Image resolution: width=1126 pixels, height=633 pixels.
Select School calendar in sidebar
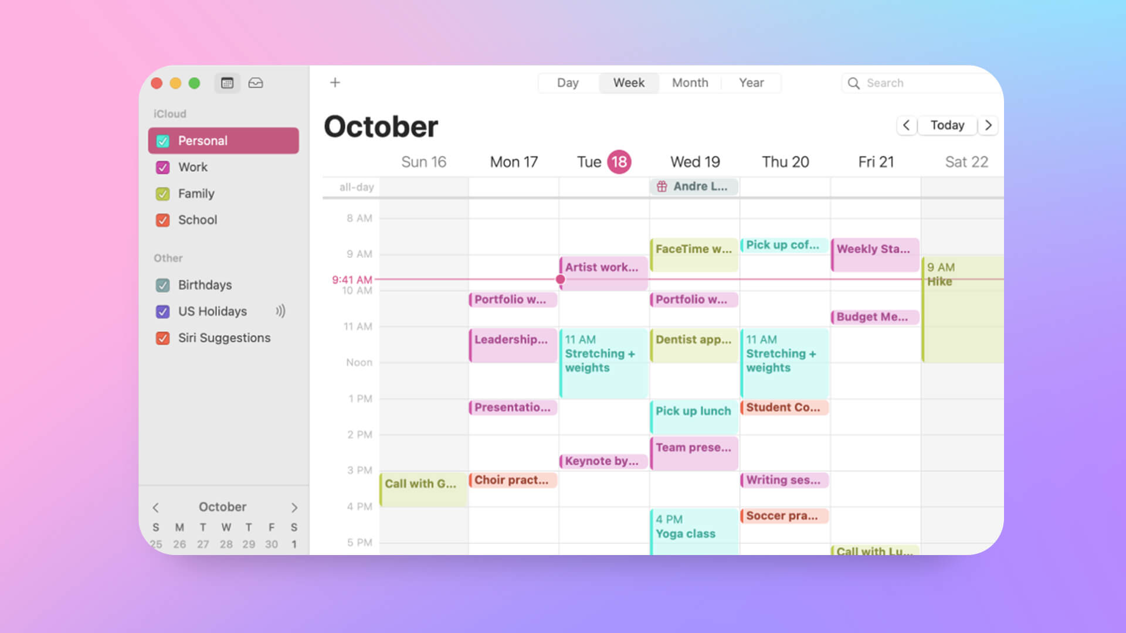[197, 220]
